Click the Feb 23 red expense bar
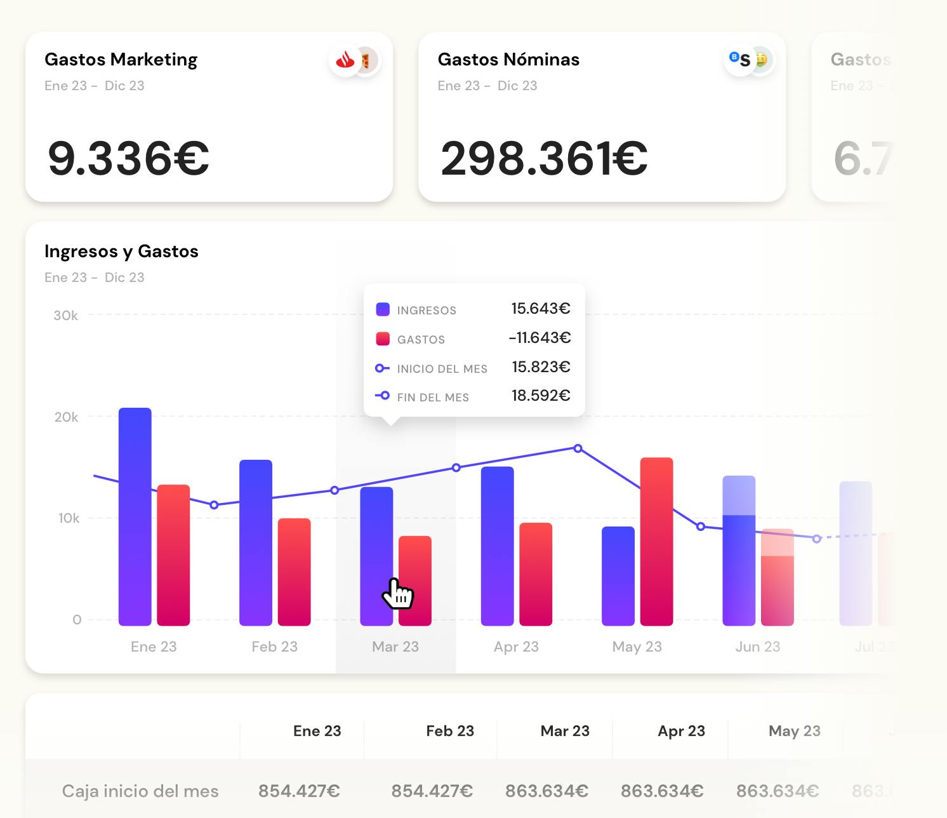The image size is (947, 818). (x=294, y=572)
